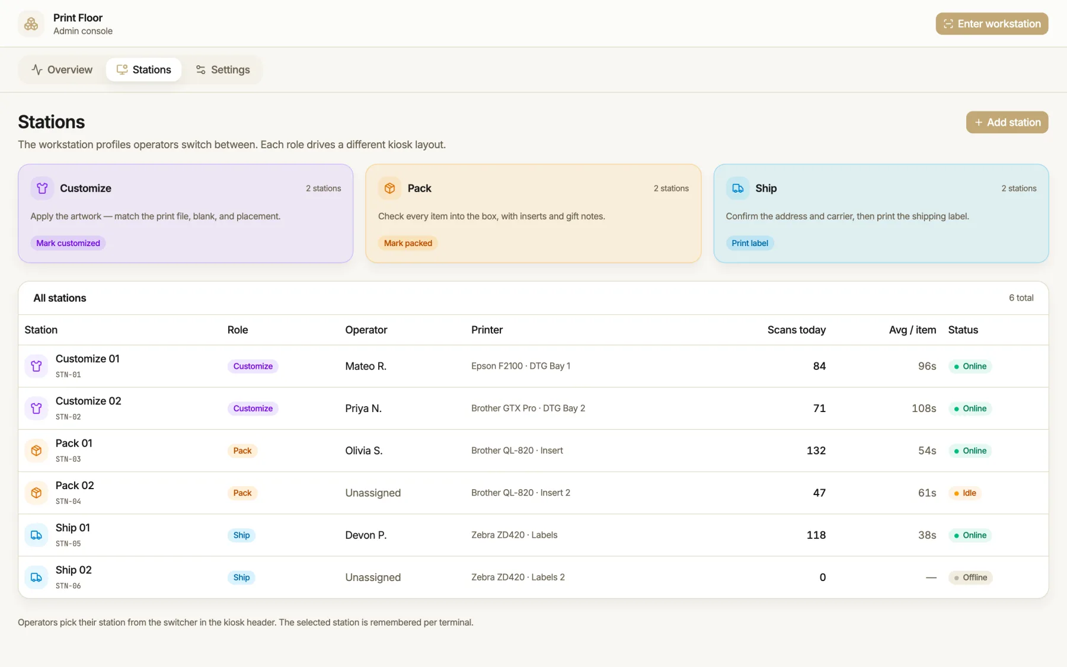Sort by the Status column header

[x=963, y=330]
